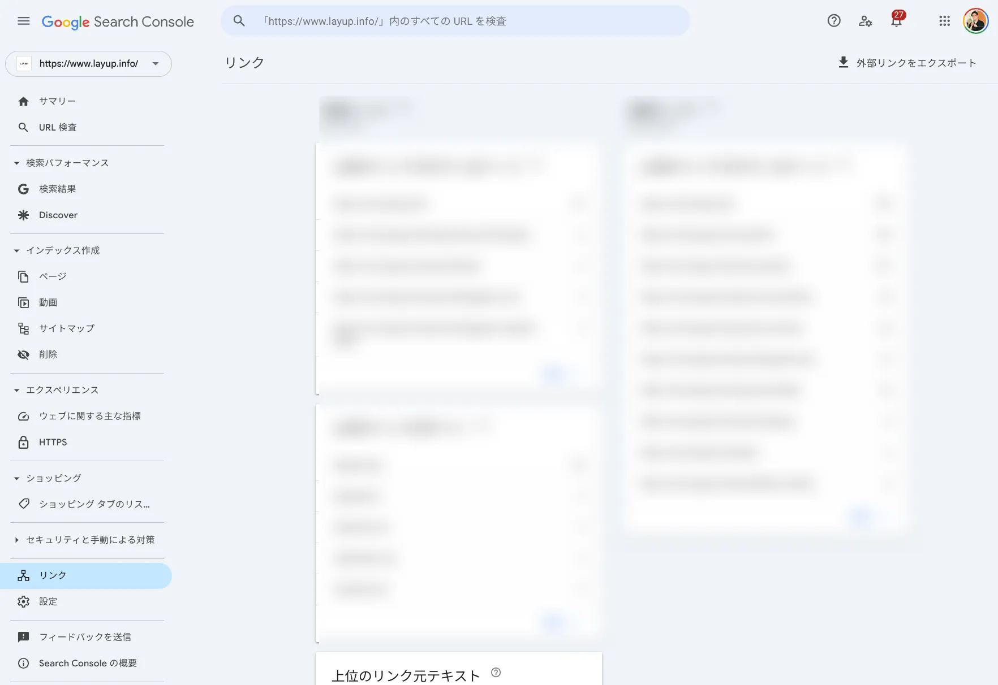Image resolution: width=998 pixels, height=685 pixels.
Task: Open ショッピング タブのリス... item
Action: (x=94, y=504)
